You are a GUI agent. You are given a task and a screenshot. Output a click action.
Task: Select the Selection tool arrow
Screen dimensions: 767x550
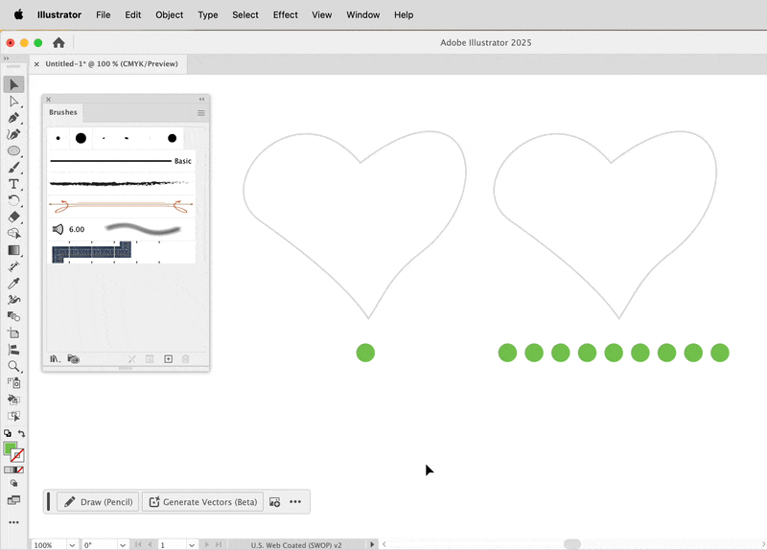tap(13, 84)
